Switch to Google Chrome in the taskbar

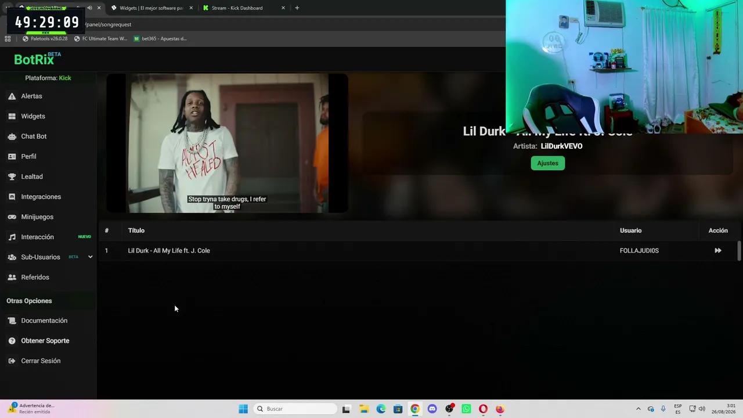415,409
